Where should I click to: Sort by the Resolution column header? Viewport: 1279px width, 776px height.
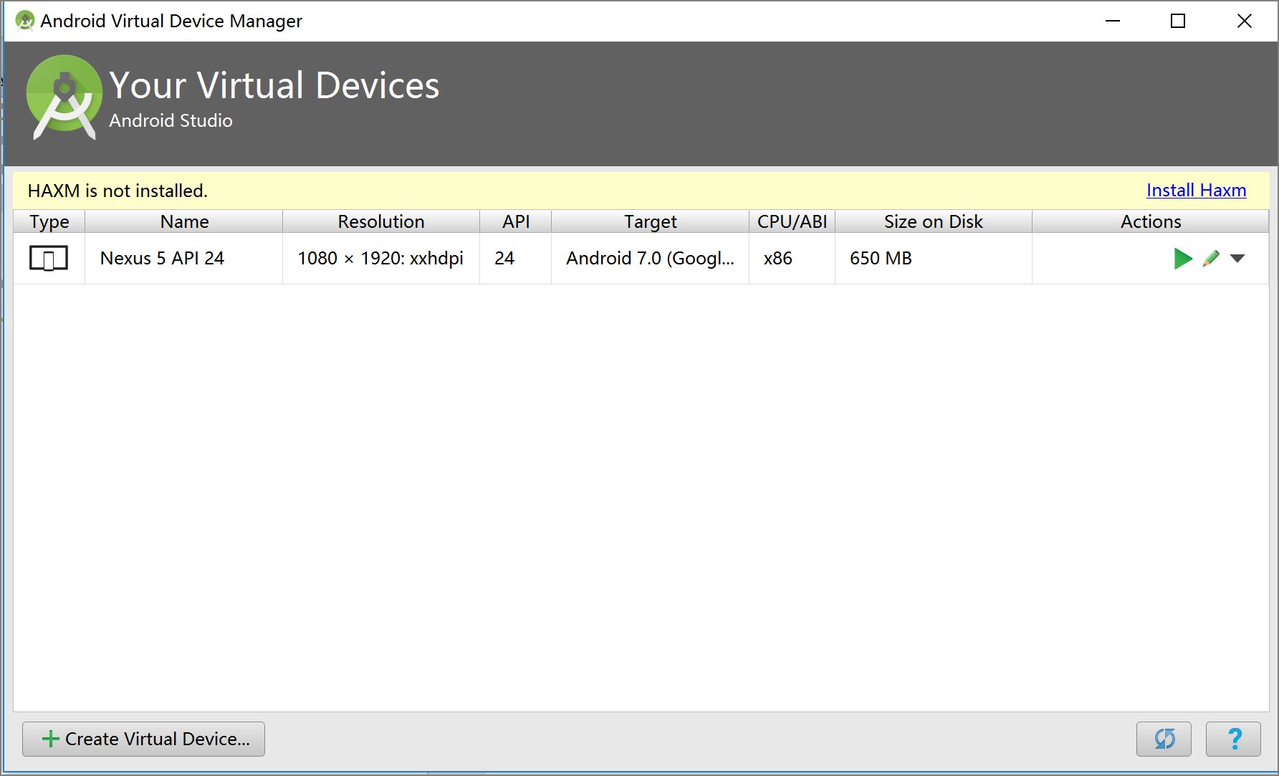381,221
